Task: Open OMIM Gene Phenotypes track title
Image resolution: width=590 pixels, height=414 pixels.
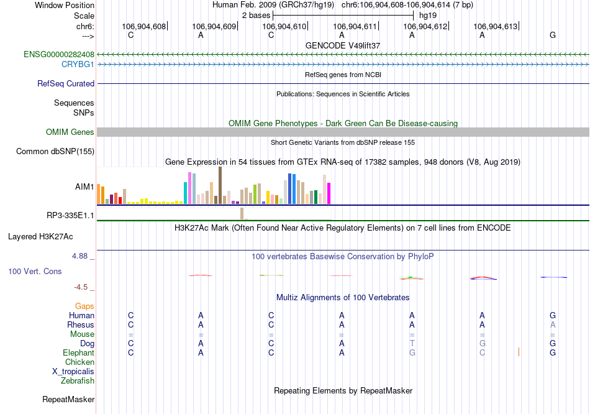Action: pyautogui.click(x=343, y=124)
